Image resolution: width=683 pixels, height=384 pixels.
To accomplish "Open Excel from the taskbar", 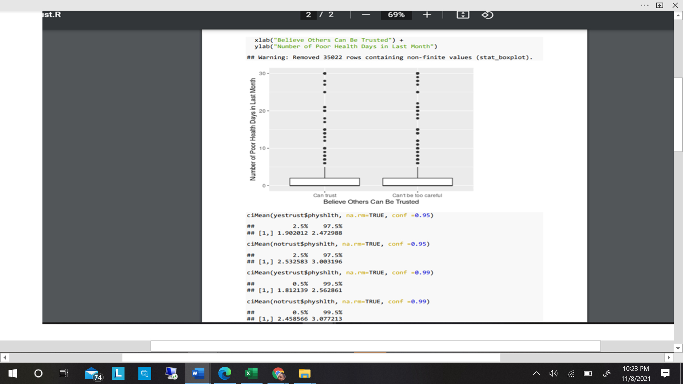I will (251, 373).
